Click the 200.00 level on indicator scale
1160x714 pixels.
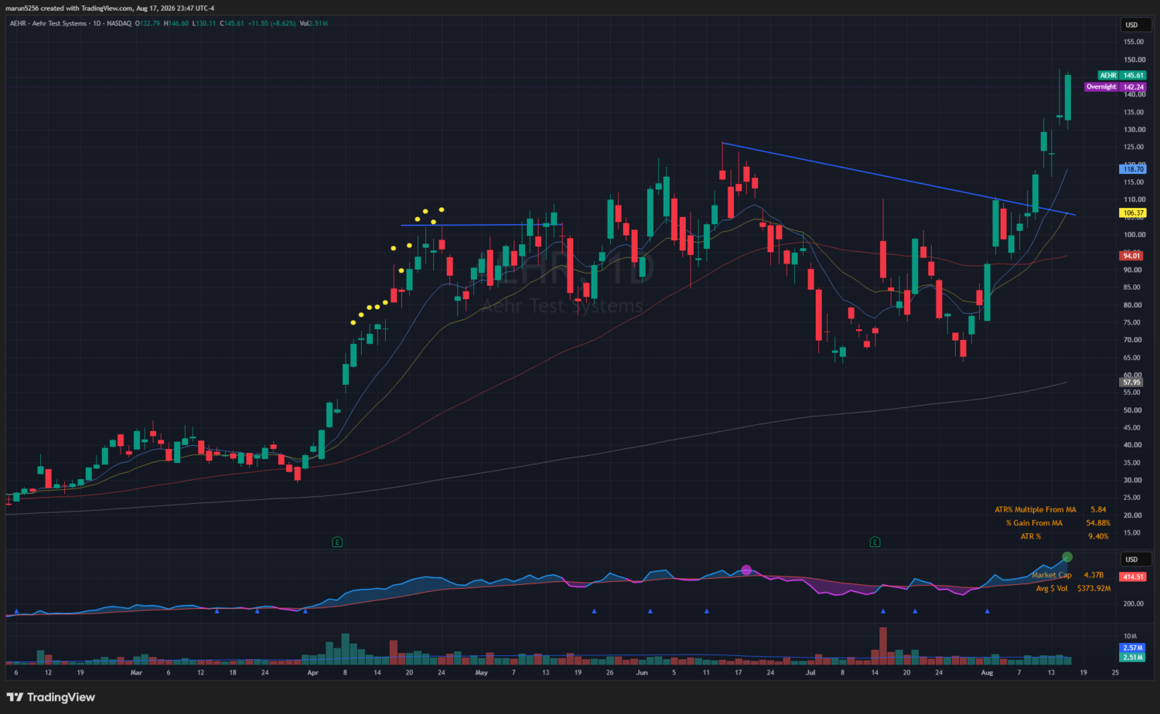(x=1134, y=603)
